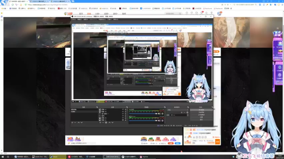This screenshot has height=159, width=284.
Task: Click top streaming button in OBS Controls
Action: (x=201, y=110)
